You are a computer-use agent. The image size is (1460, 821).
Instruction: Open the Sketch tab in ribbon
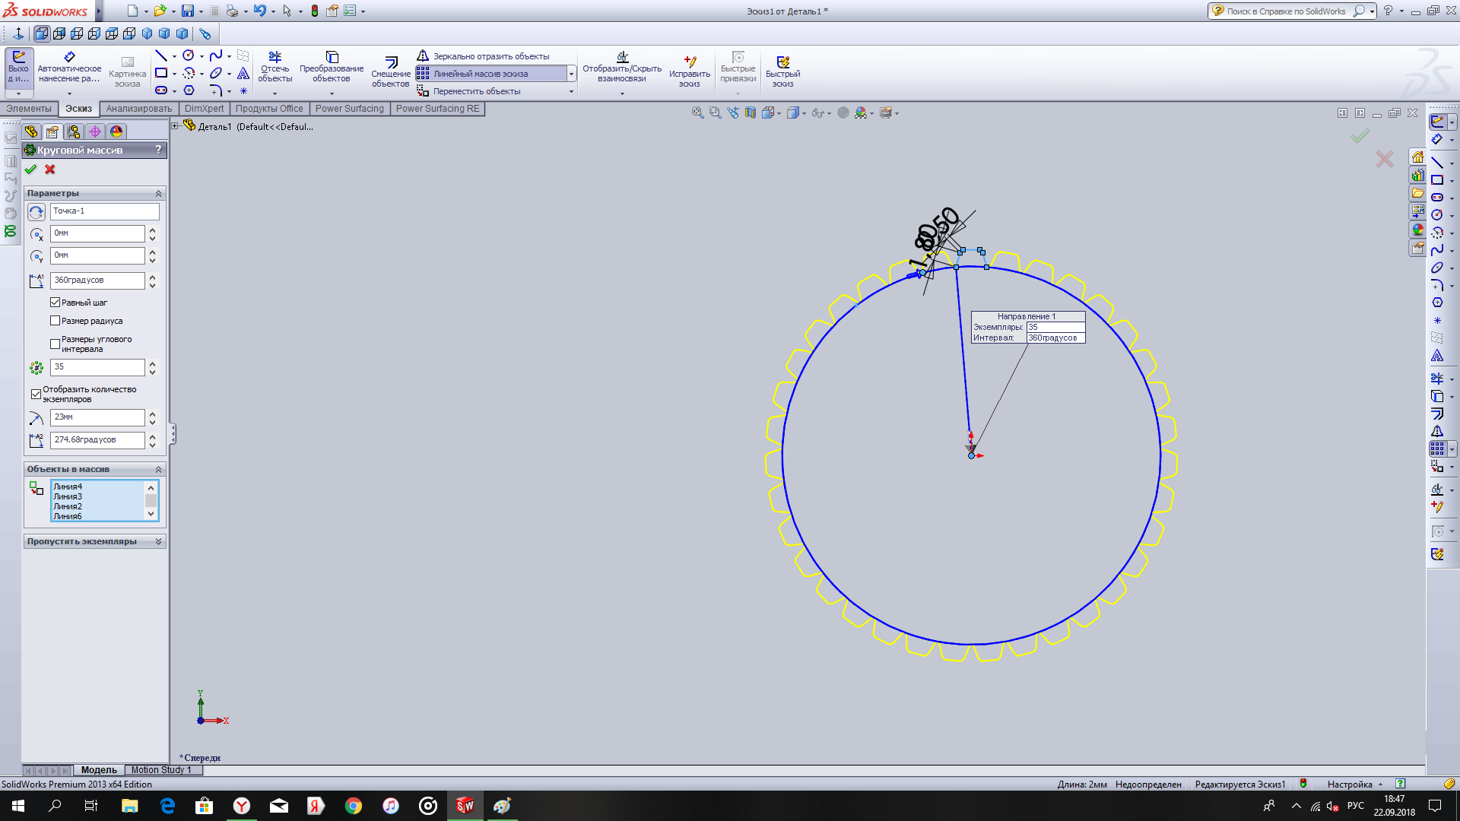78,108
